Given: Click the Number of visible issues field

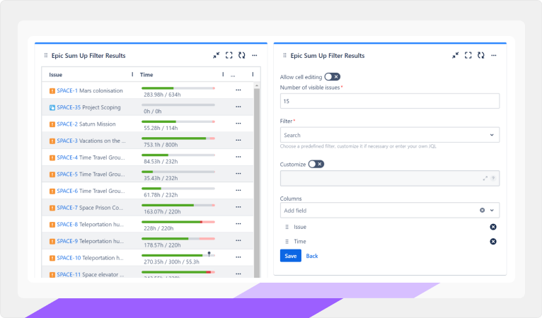Looking at the screenshot, I should point(389,101).
